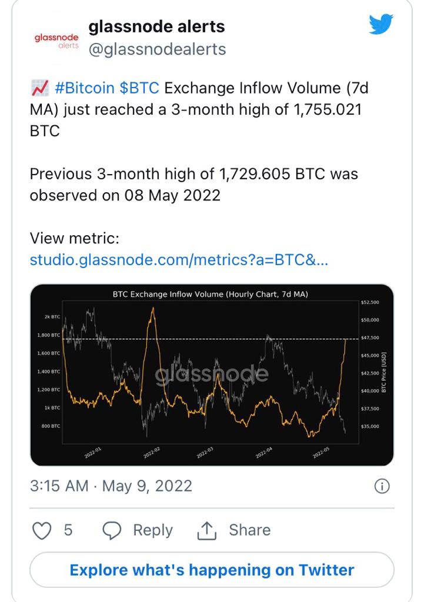
Task: Click the chart title text in image
Action: coord(211,294)
